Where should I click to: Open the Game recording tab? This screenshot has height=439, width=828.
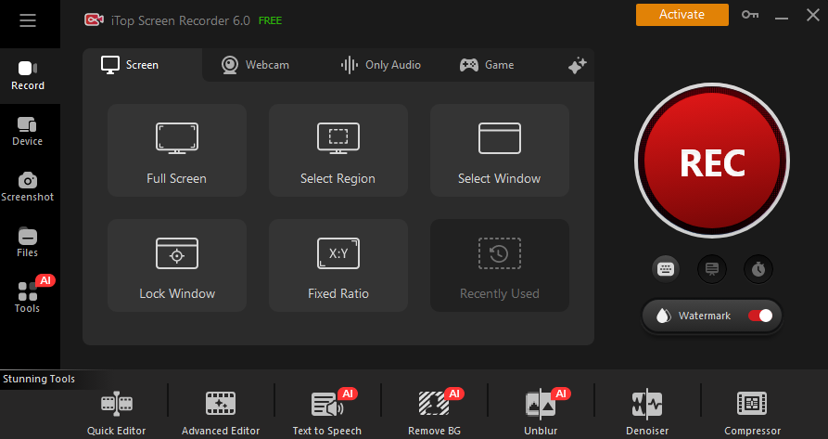487,65
